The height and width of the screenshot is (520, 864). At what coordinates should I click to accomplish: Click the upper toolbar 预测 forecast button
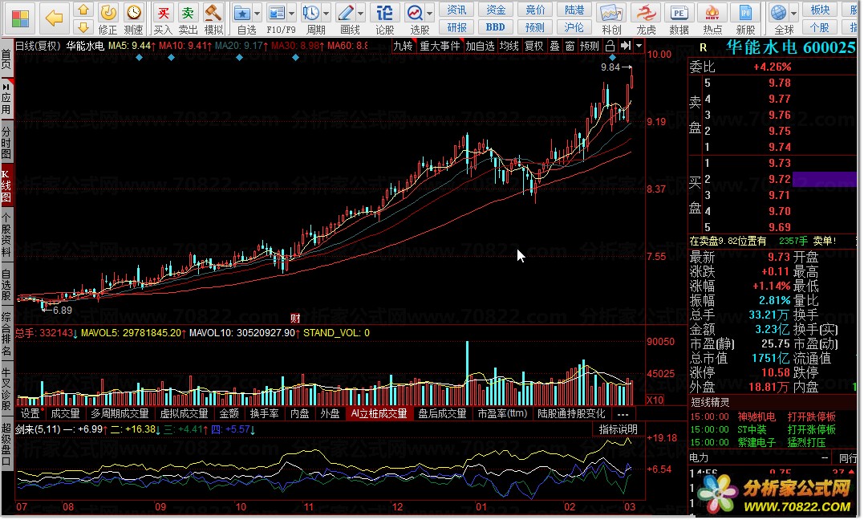click(534, 27)
